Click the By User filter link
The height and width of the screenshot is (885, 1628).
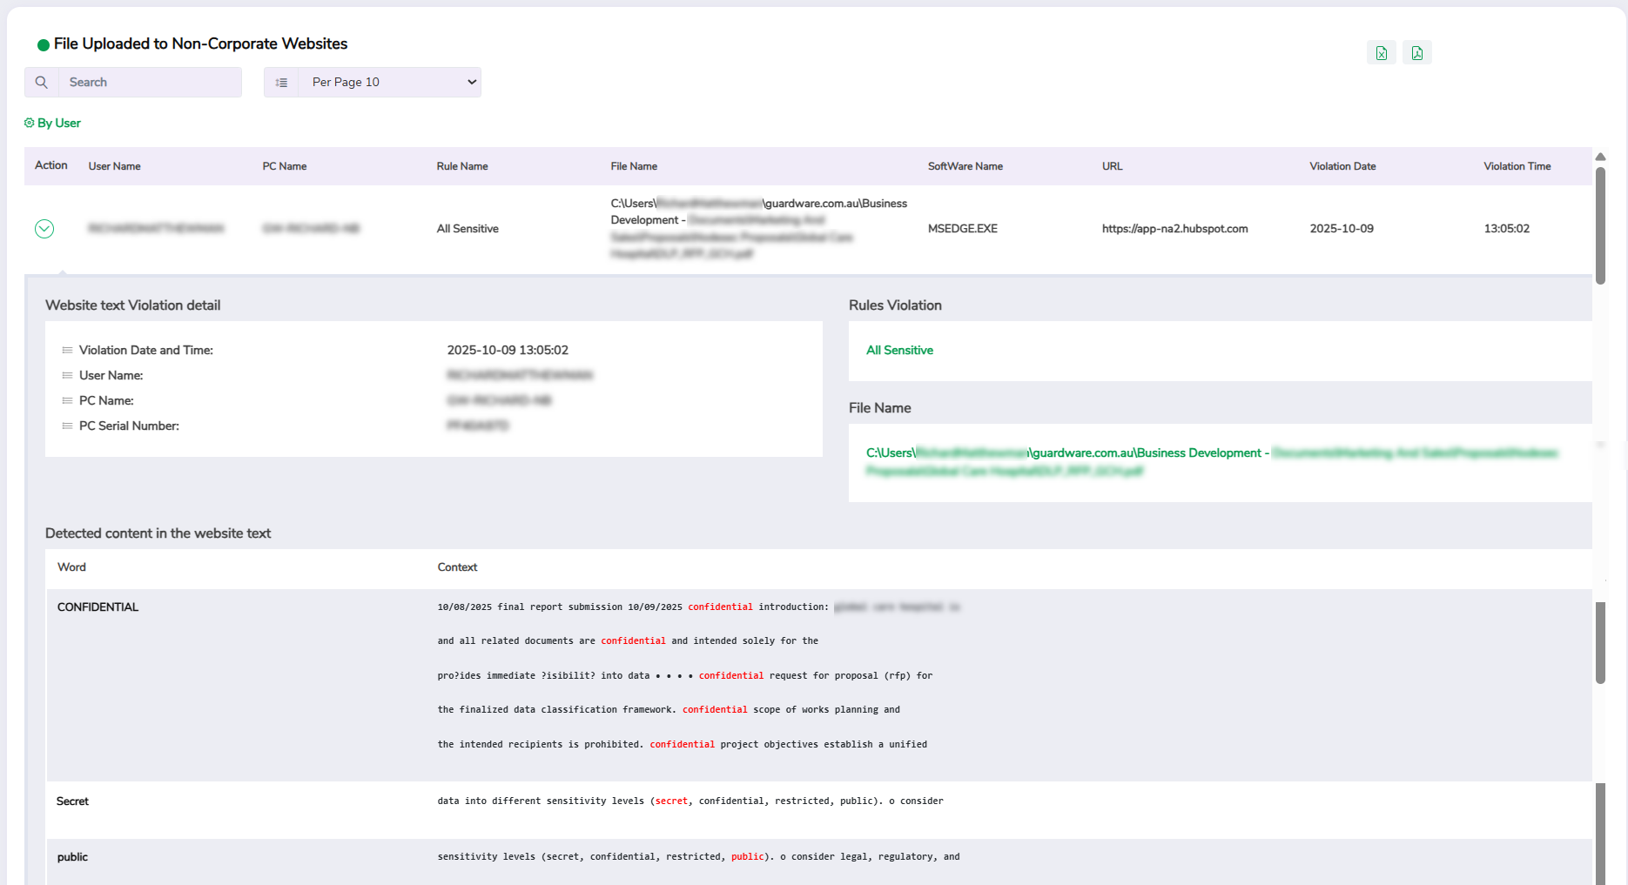[58, 123]
